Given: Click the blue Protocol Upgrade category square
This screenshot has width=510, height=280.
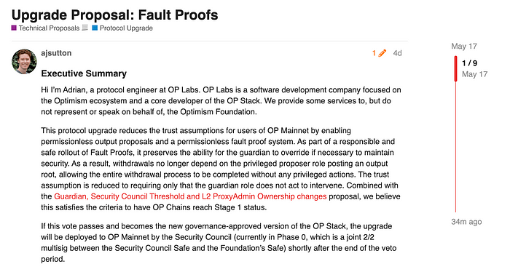Looking at the screenshot, I should [95, 28].
